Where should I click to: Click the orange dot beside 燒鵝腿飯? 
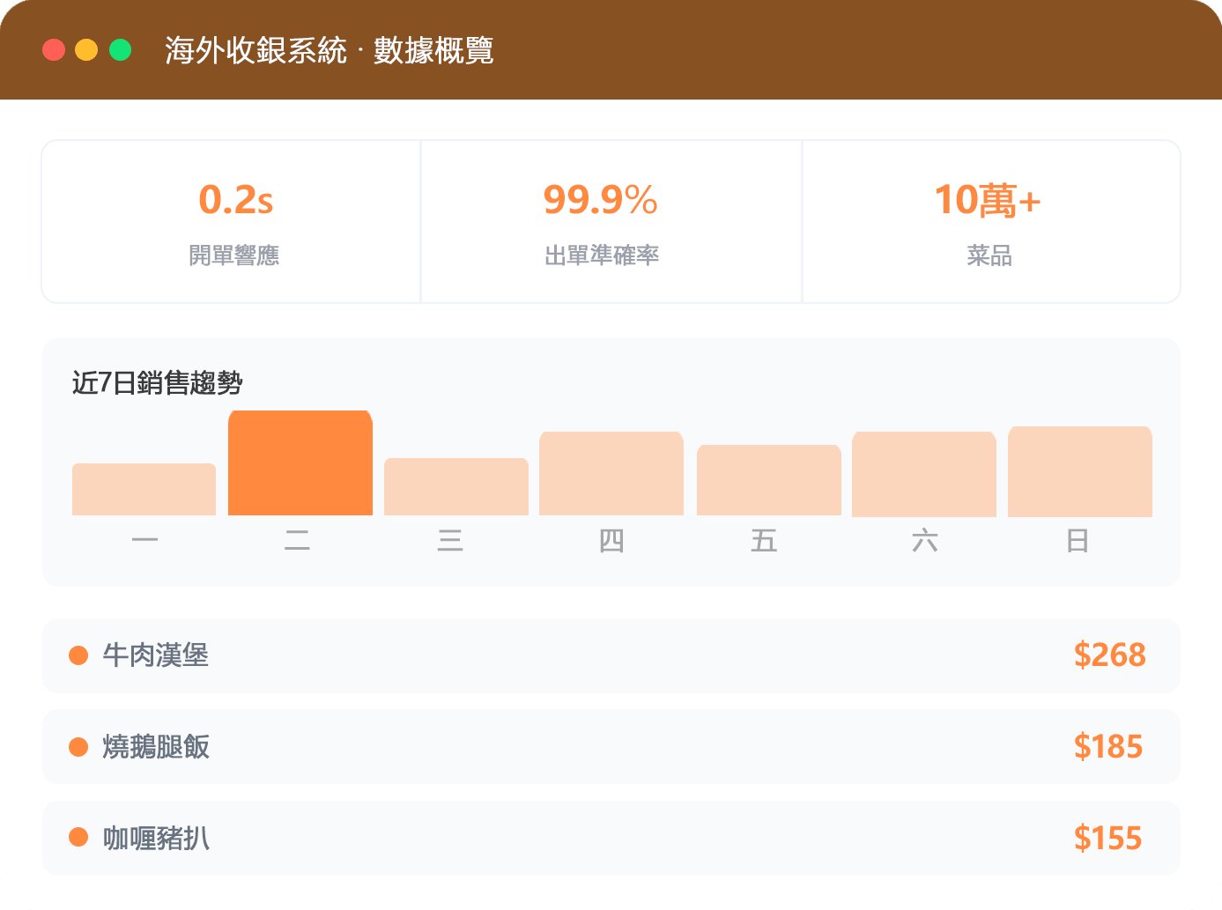pos(78,747)
